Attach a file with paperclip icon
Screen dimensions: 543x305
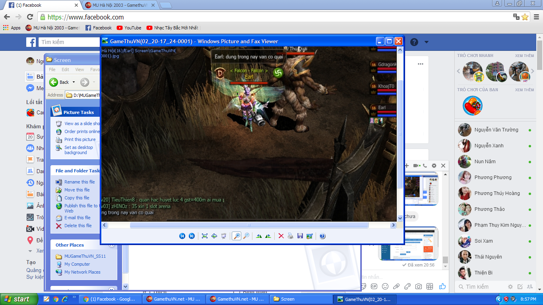tap(396, 286)
